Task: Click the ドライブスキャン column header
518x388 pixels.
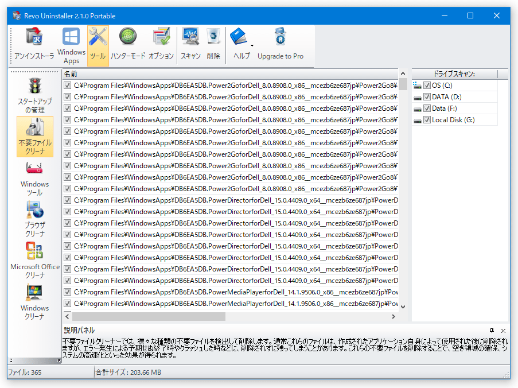Action: [x=454, y=74]
